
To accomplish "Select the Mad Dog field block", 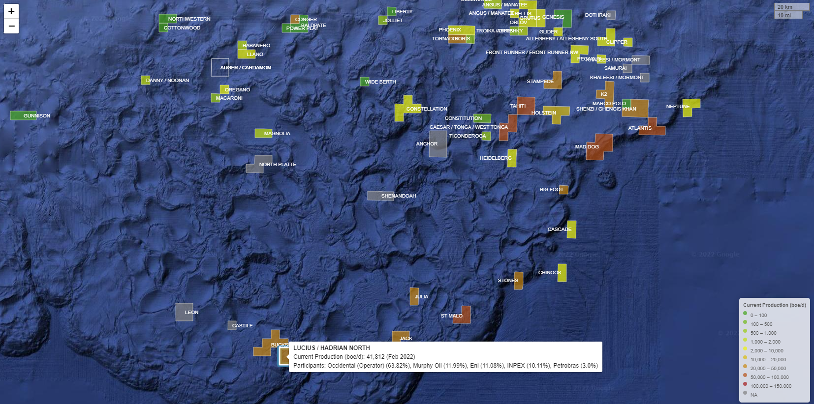I will [x=601, y=148].
